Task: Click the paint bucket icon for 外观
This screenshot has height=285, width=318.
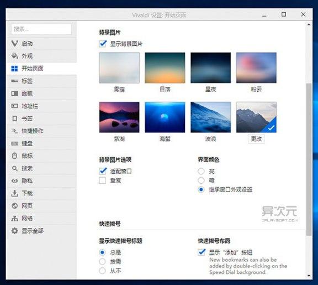Action: [14, 56]
